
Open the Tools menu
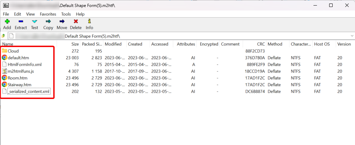tap(66, 14)
